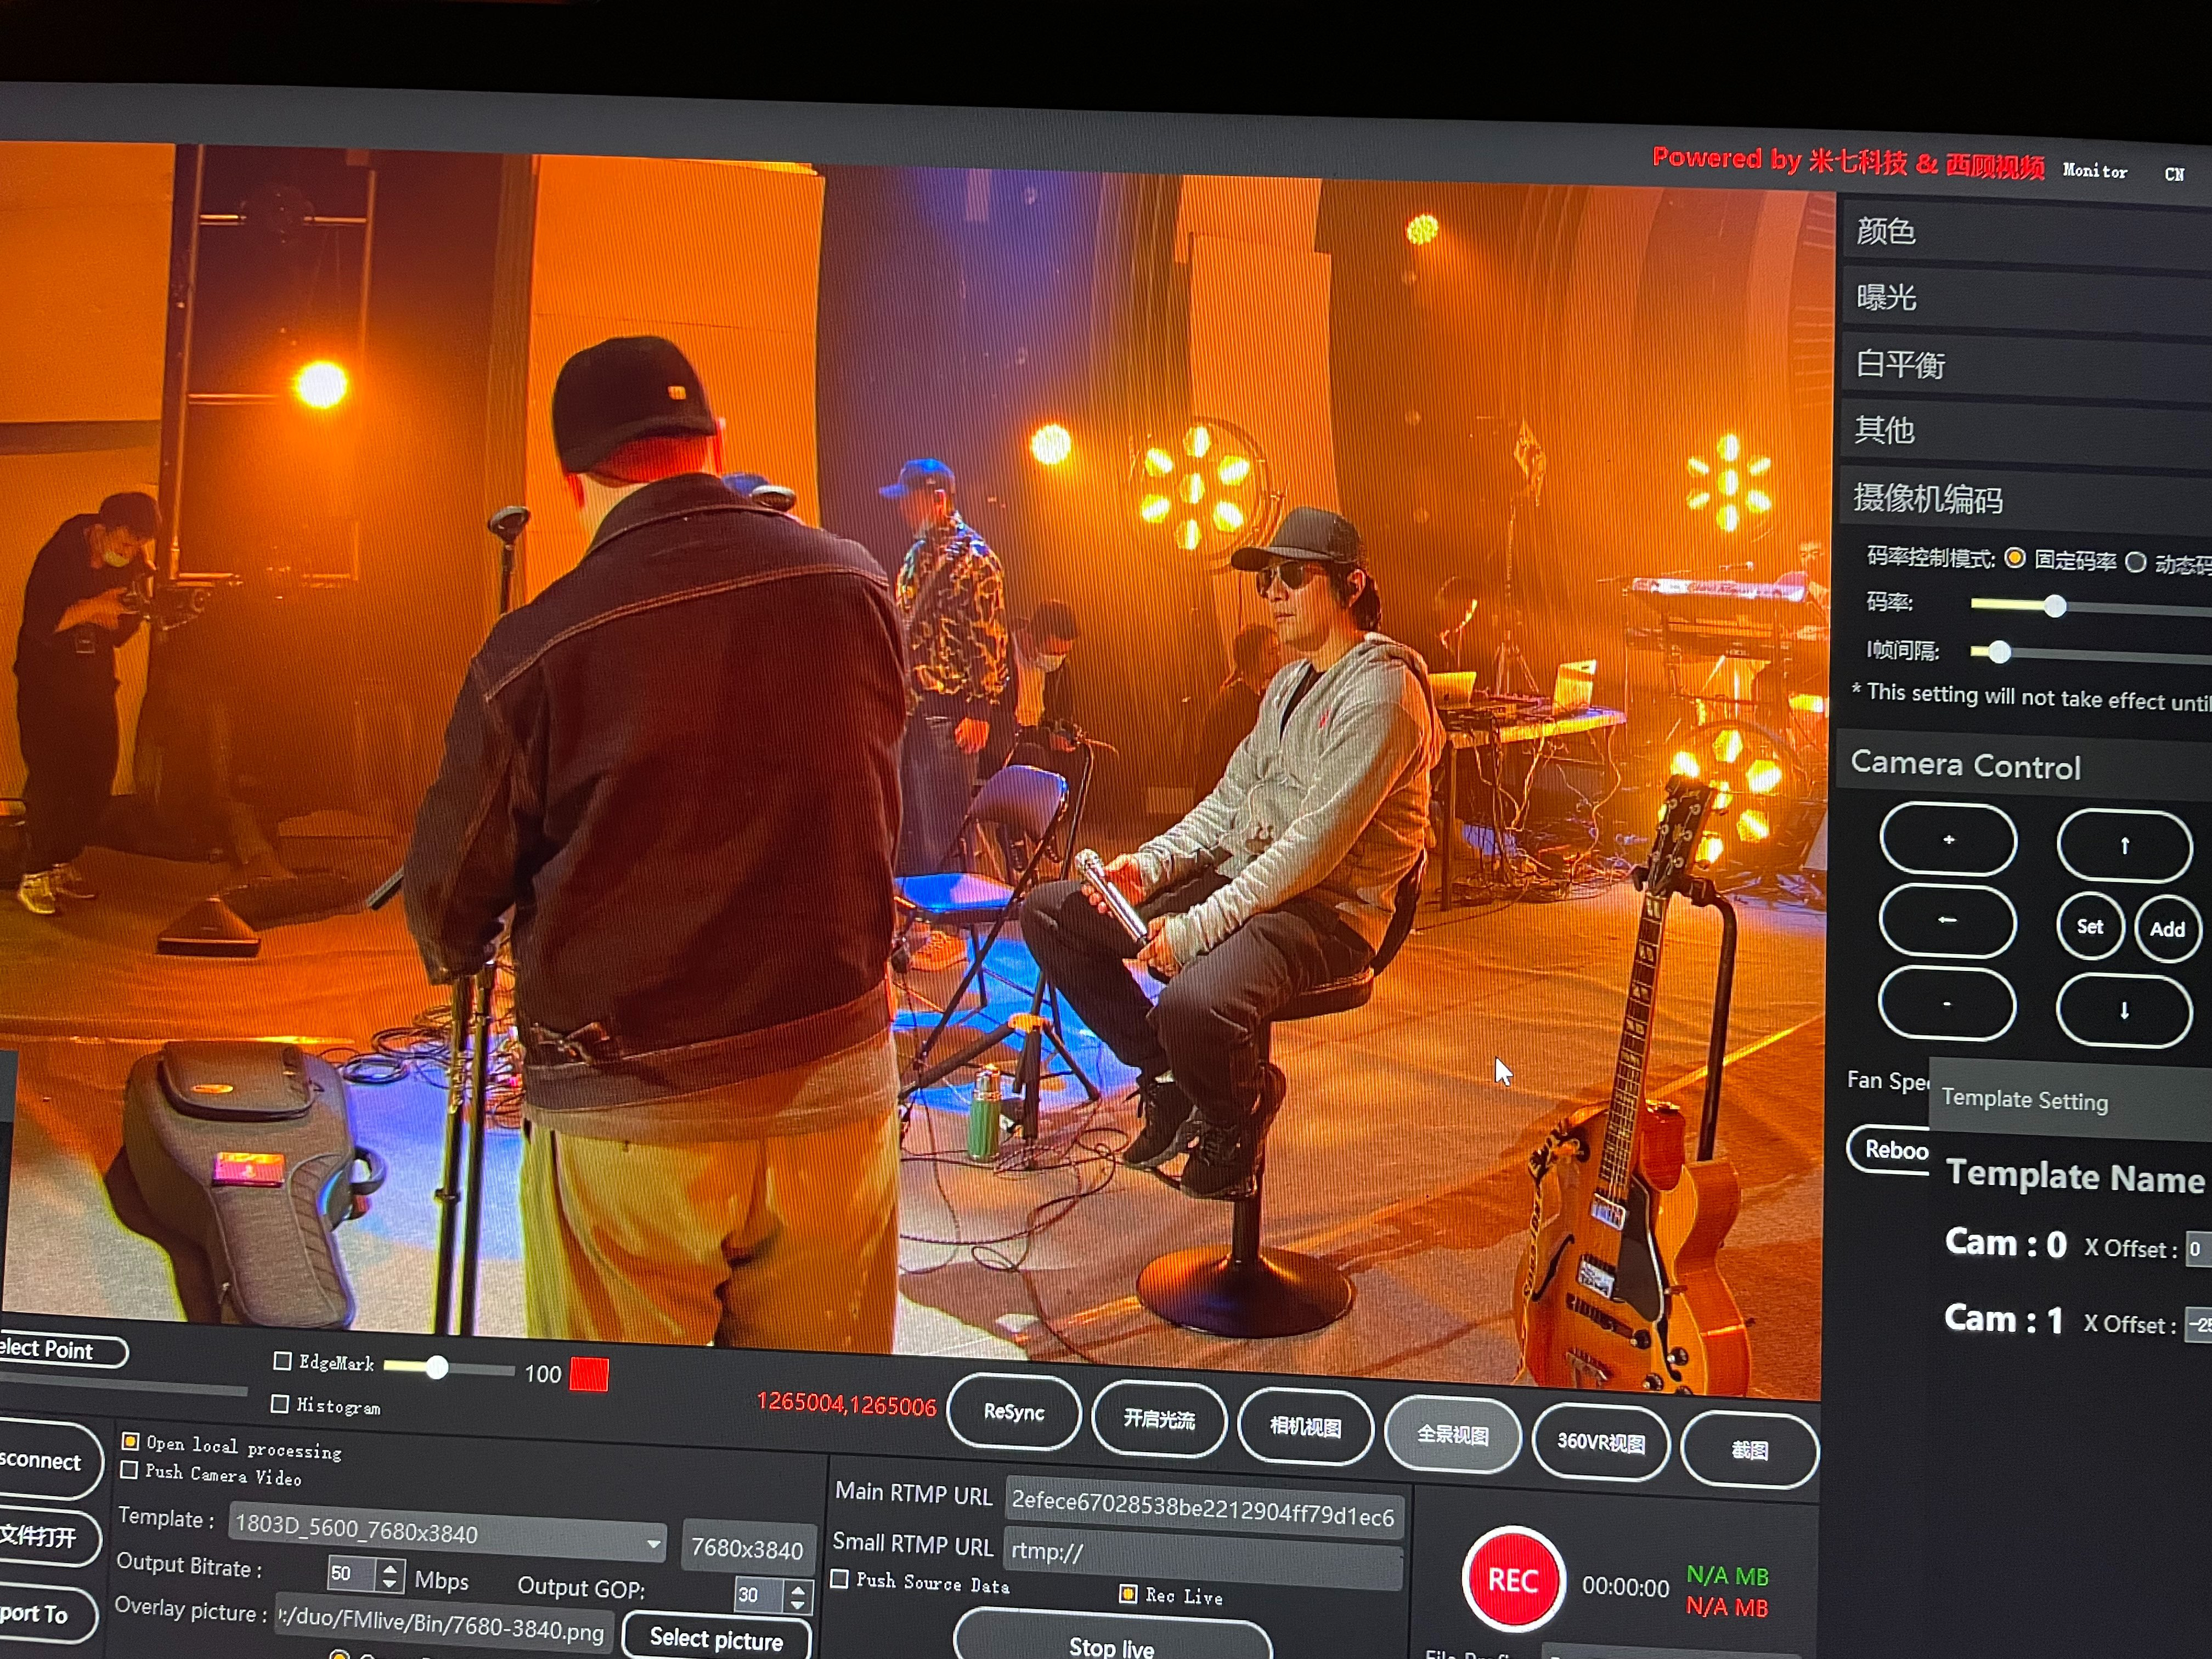Click the camera control plus button
Image resolution: width=2212 pixels, height=1659 pixels.
(x=1947, y=840)
